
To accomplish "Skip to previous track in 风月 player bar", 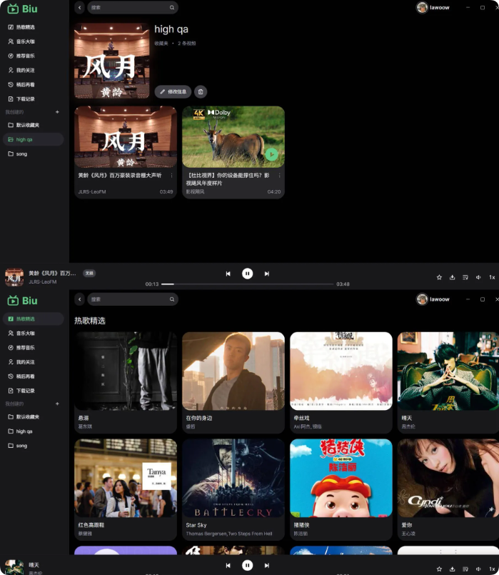I will pos(228,274).
